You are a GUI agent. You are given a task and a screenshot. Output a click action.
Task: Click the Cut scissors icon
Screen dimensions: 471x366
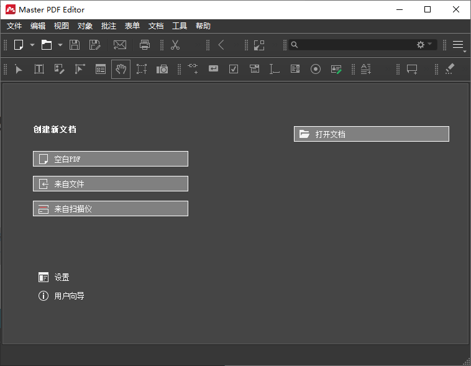(175, 45)
